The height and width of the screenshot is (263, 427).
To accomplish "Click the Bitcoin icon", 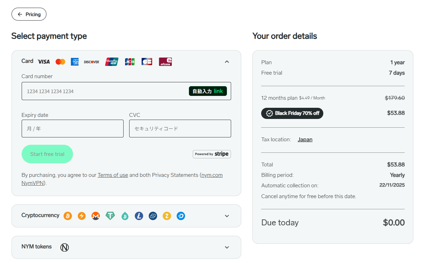I will (x=68, y=216).
